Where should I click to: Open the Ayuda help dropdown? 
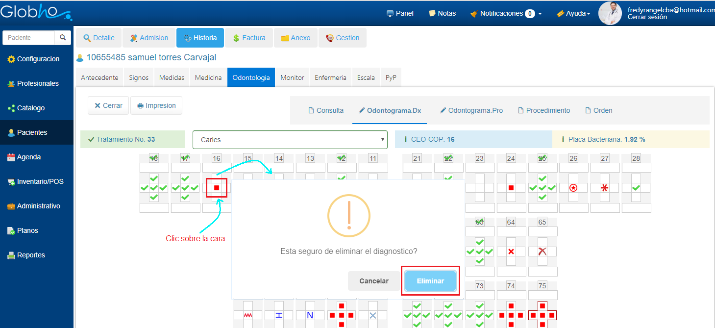(573, 13)
